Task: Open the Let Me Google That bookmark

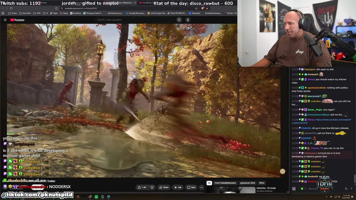Action: (156, 13)
